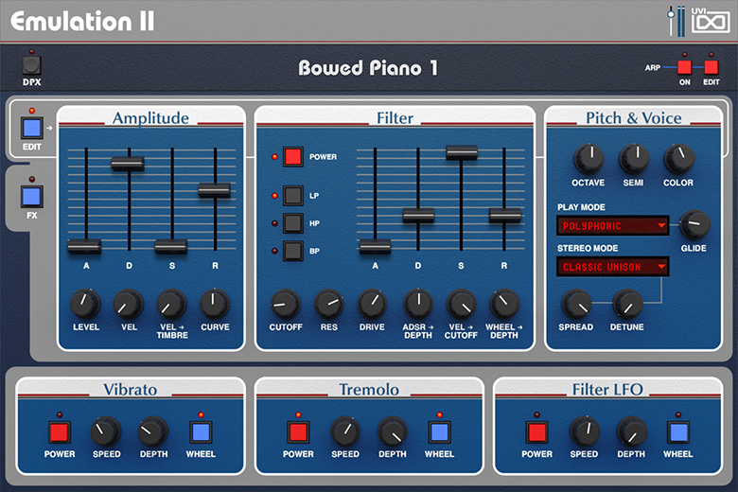This screenshot has height=492, width=738.
Task: Click the Glide knob
Action: click(694, 224)
